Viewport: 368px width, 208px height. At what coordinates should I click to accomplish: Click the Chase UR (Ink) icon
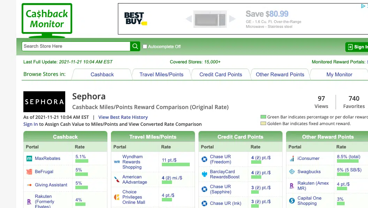(x=204, y=203)
